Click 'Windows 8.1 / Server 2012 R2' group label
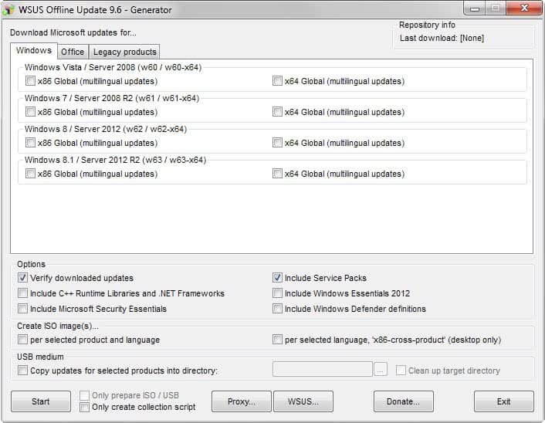Image resolution: width=545 pixels, height=423 pixels. [x=115, y=160]
